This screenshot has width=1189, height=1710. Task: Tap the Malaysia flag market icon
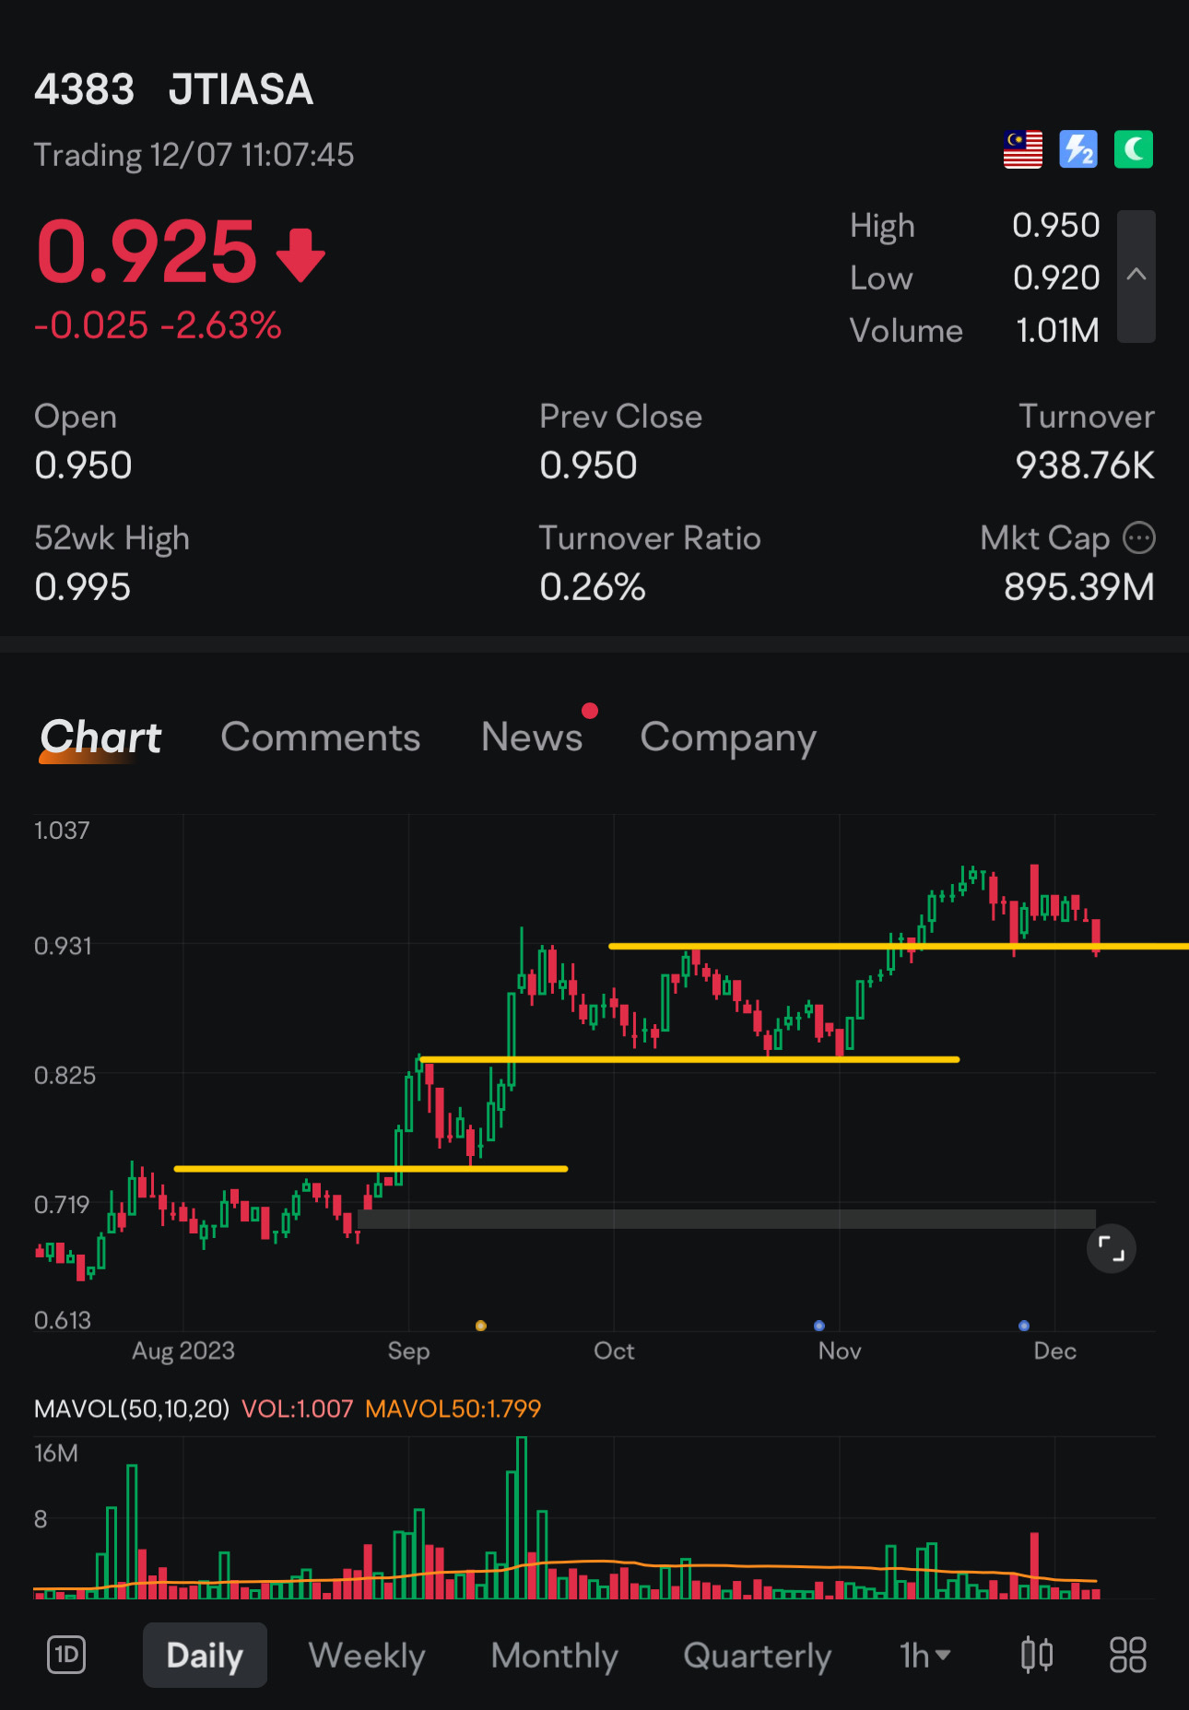[1022, 149]
